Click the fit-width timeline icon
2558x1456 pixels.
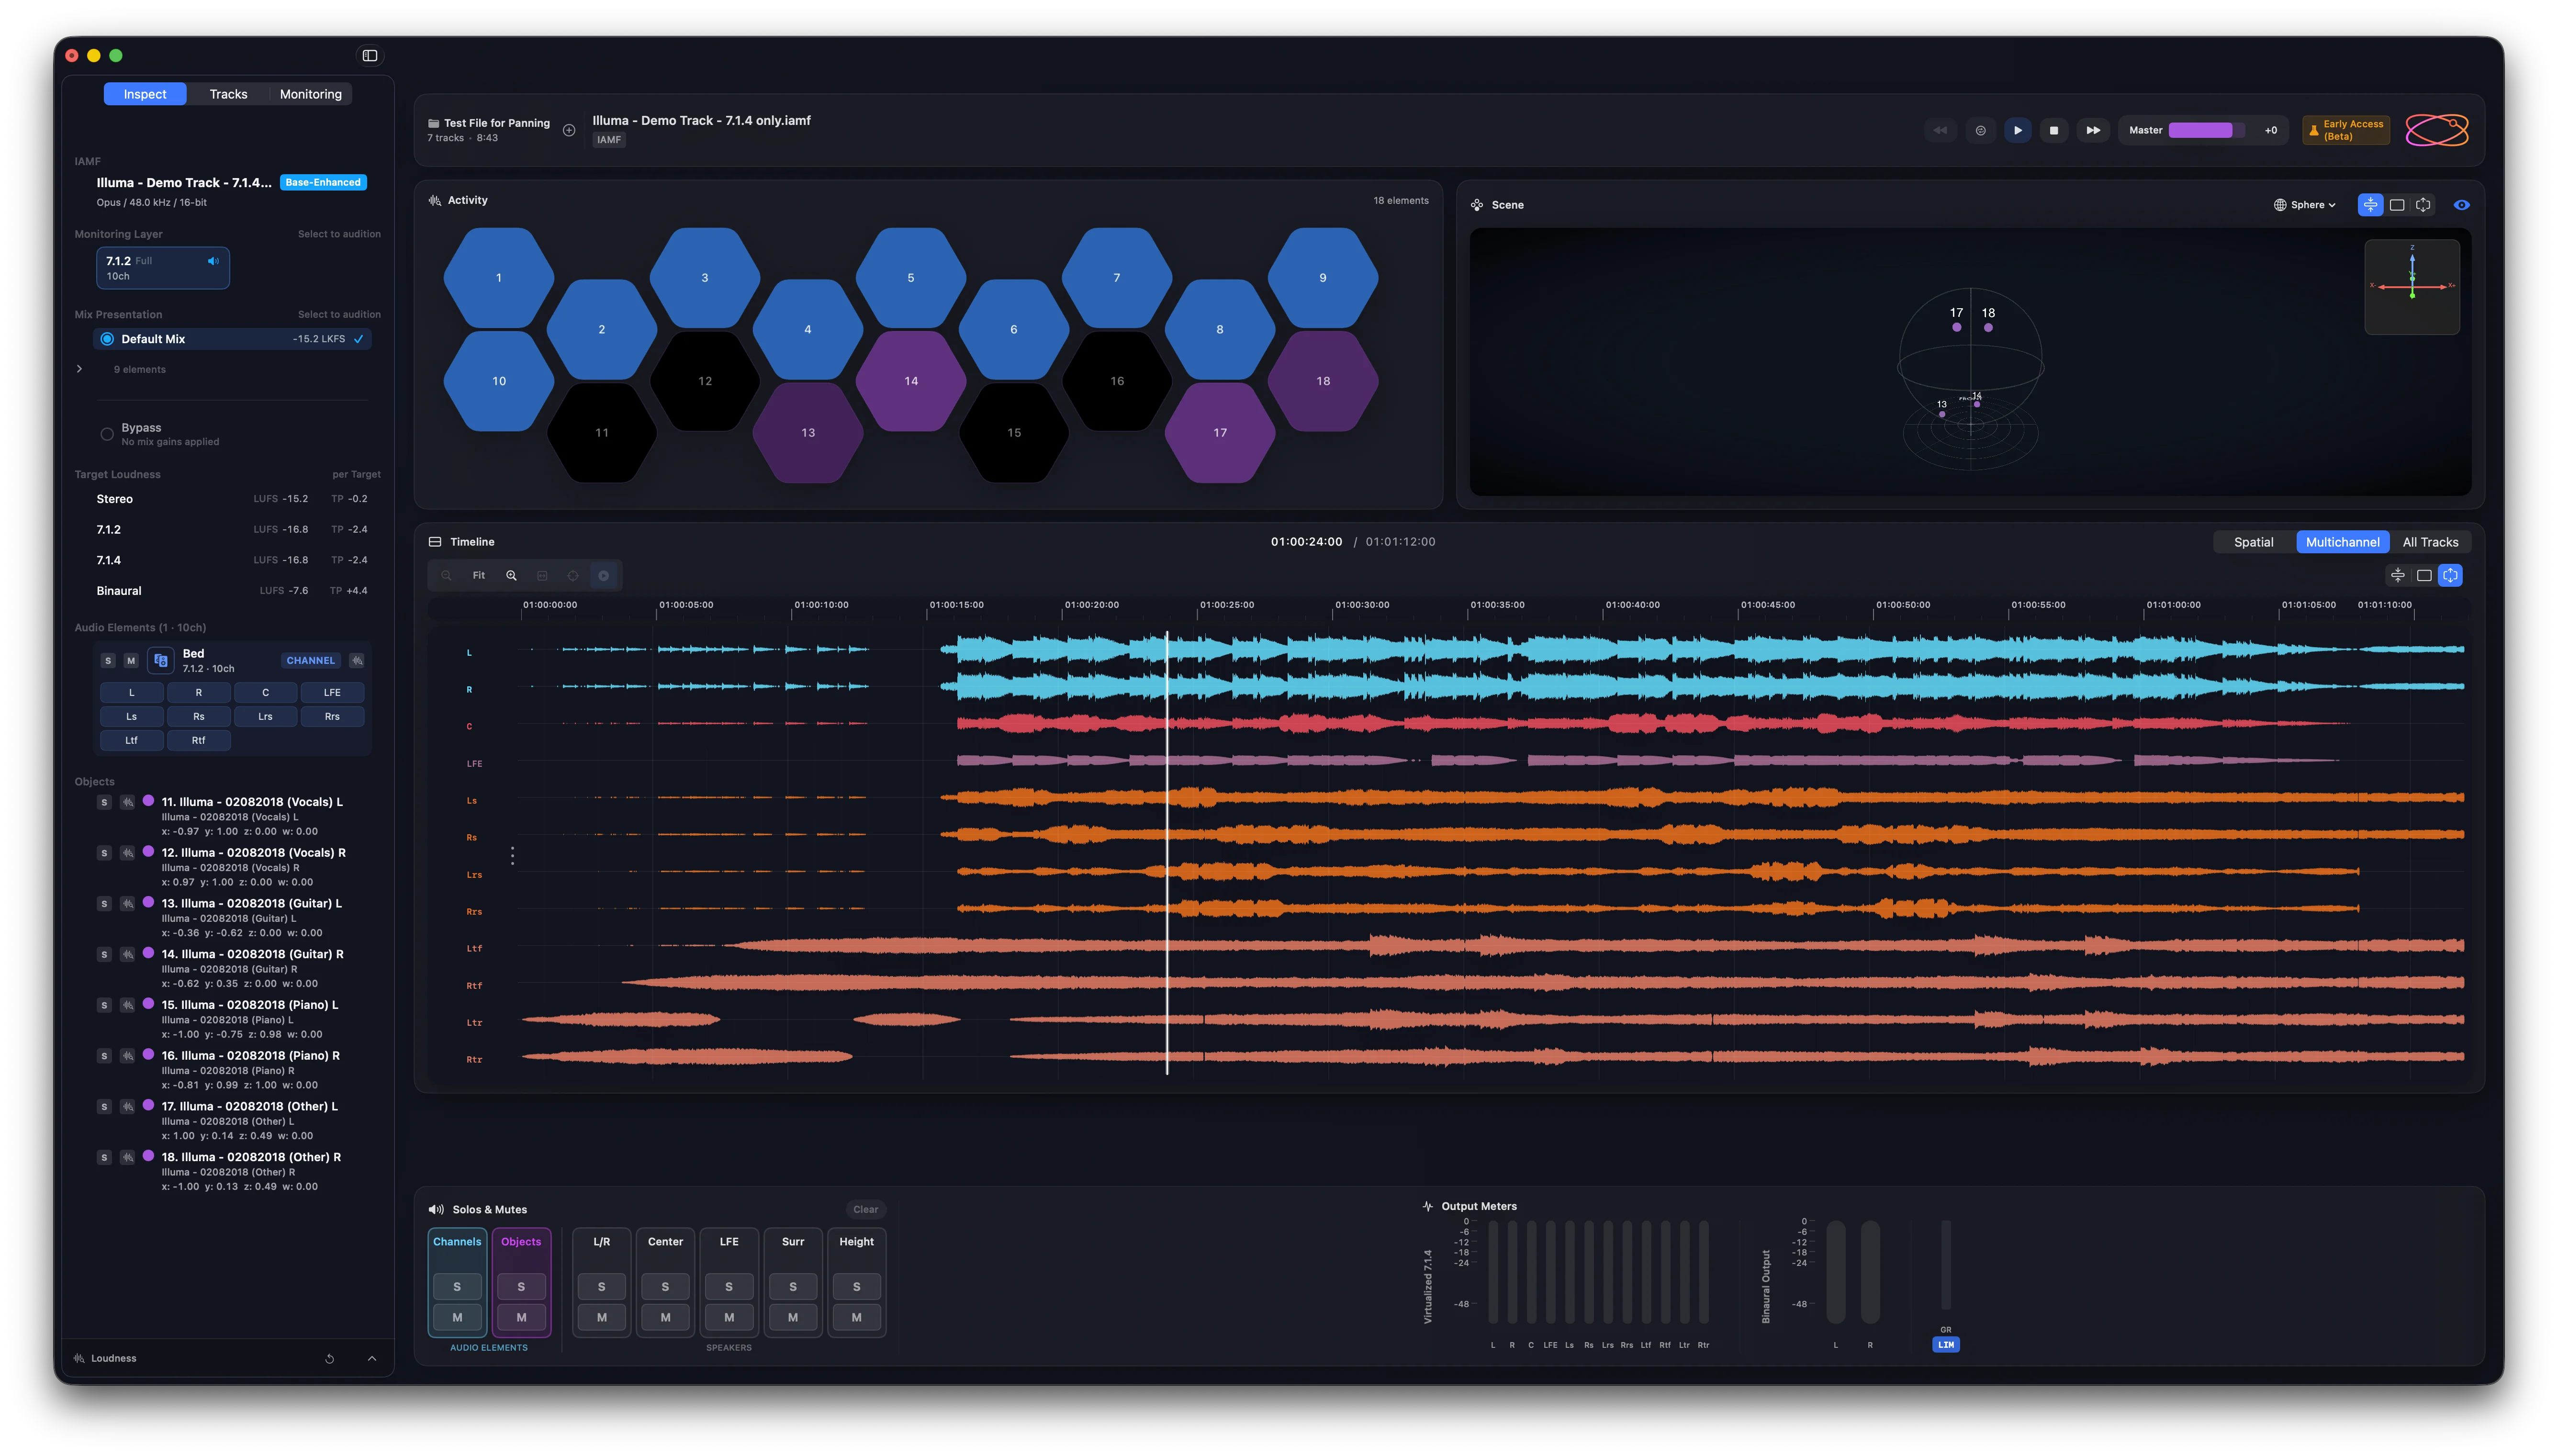(x=542, y=576)
